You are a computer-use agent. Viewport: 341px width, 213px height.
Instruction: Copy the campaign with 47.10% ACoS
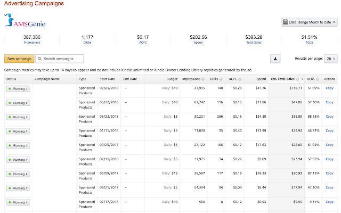pyautogui.click(x=329, y=187)
